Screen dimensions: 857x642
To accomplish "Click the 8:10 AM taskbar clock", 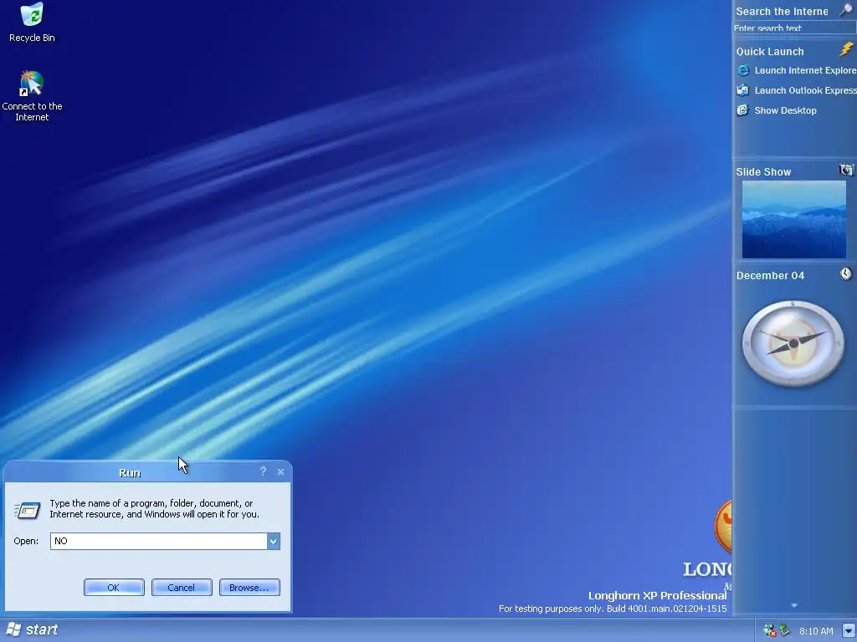I will [816, 631].
